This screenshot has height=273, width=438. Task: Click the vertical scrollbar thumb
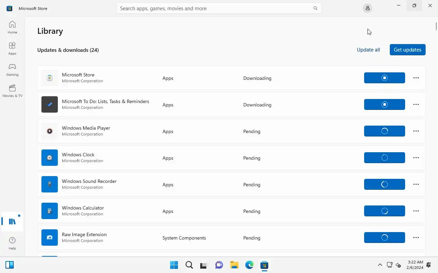436,26
